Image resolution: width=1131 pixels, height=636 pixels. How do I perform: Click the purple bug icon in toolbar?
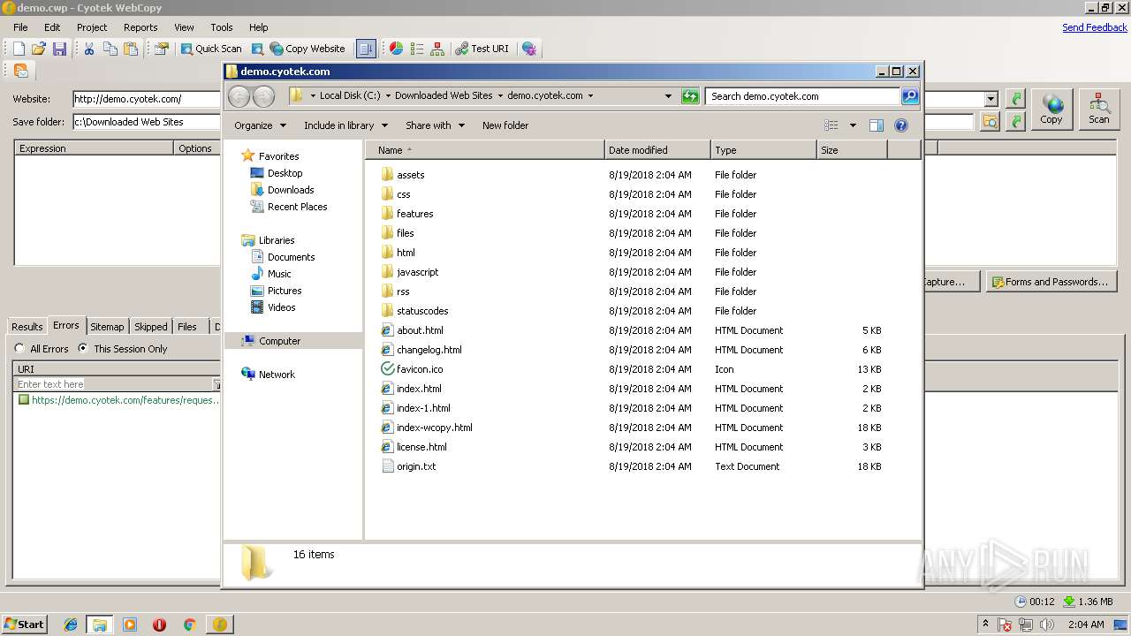point(528,49)
